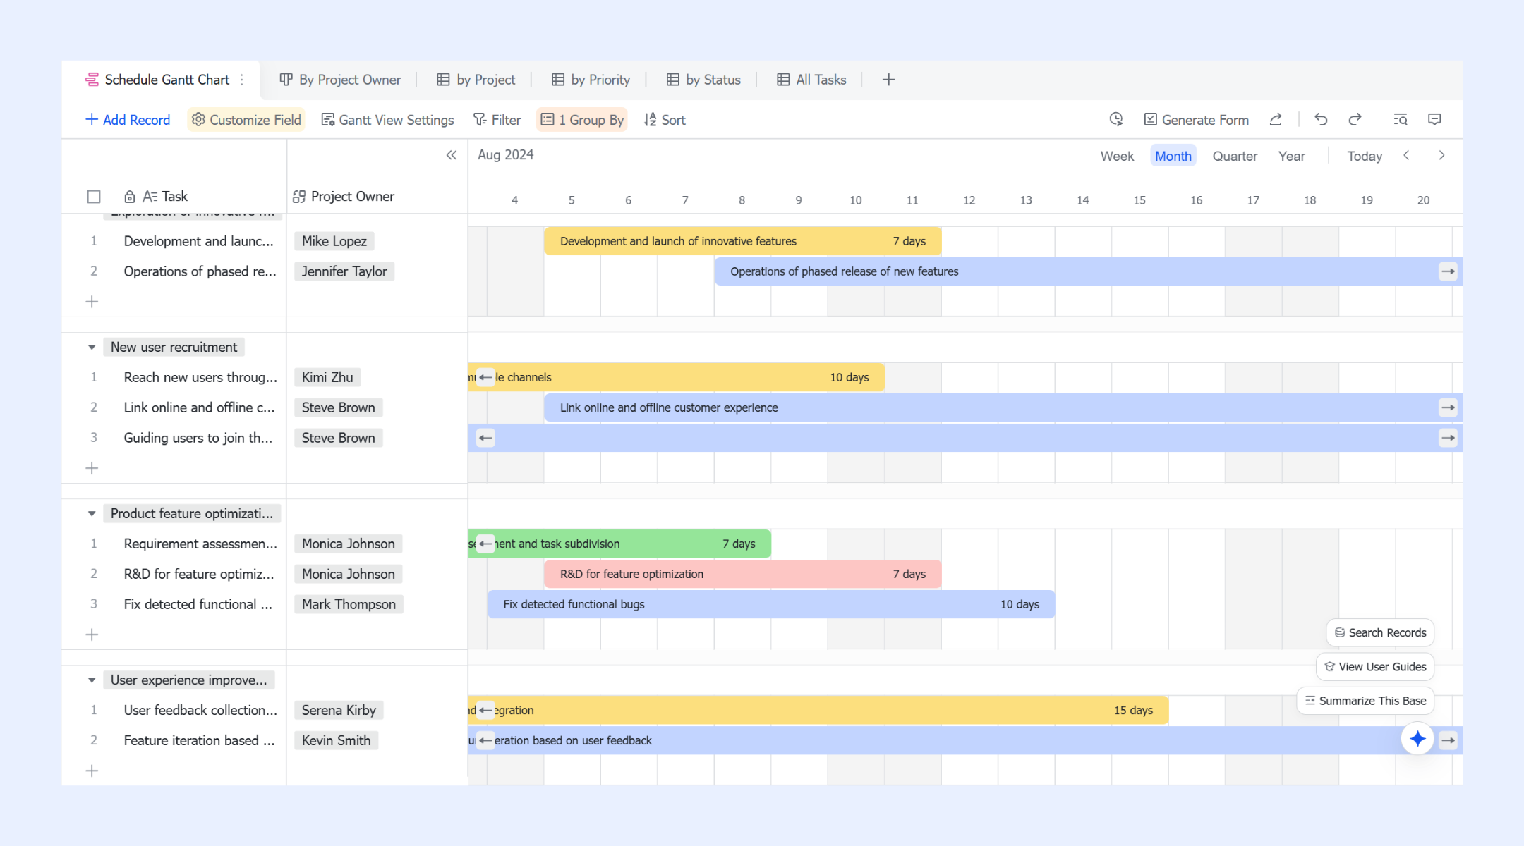Select the yellow Development and launch bar
1524x846 pixels.
coord(742,241)
